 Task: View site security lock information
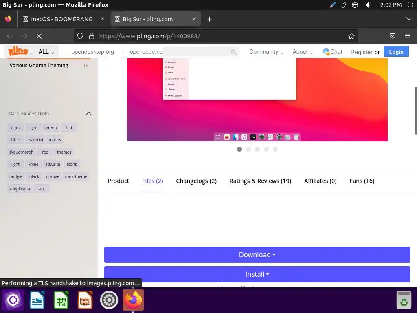[x=92, y=36]
